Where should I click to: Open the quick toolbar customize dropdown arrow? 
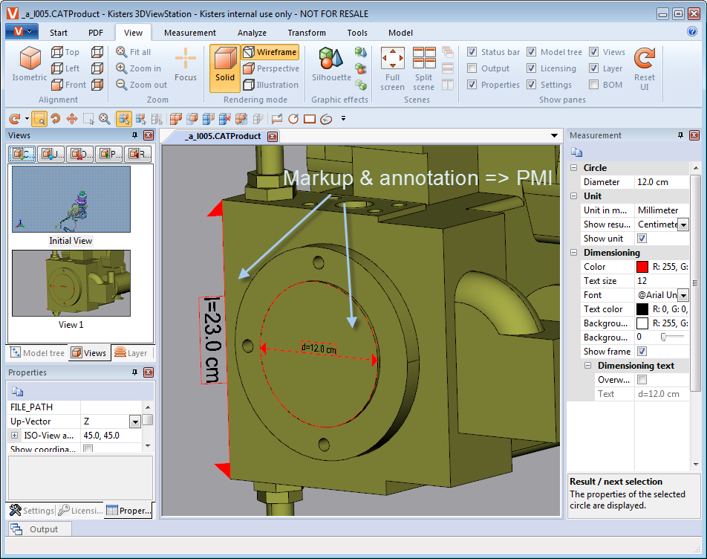[x=343, y=119]
